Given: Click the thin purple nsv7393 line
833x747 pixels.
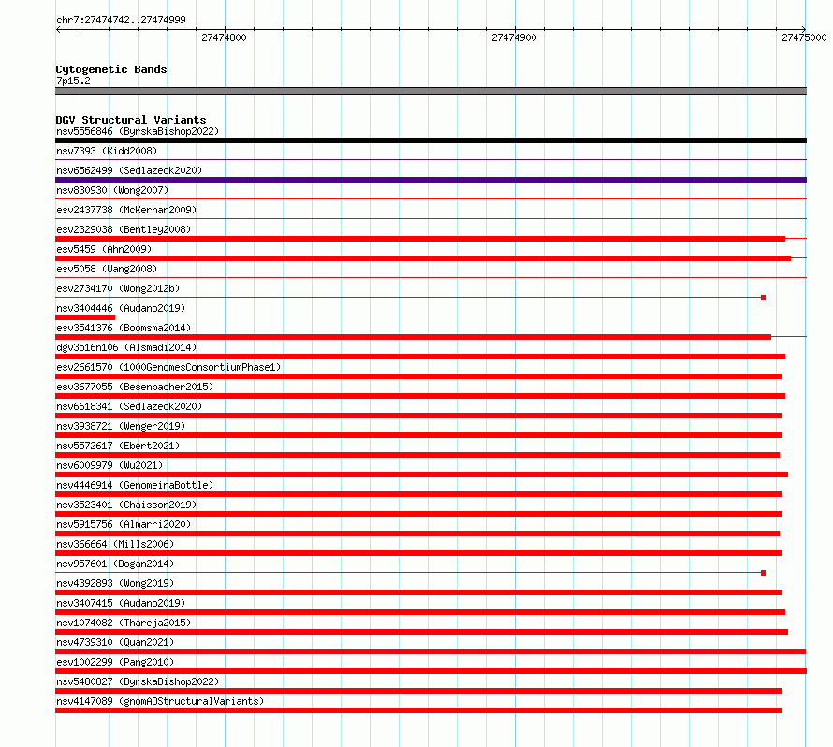Looking at the screenshot, I should (431, 159).
